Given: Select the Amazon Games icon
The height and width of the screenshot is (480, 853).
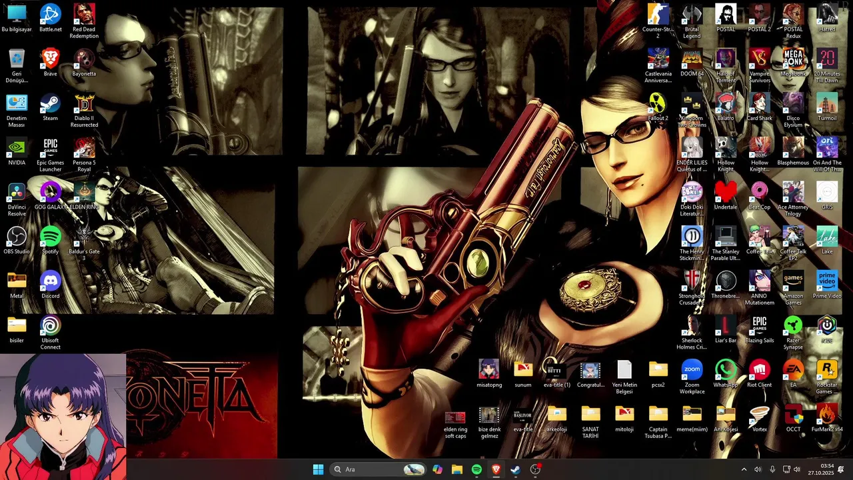Looking at the screenshot, I should pos(793,289).
